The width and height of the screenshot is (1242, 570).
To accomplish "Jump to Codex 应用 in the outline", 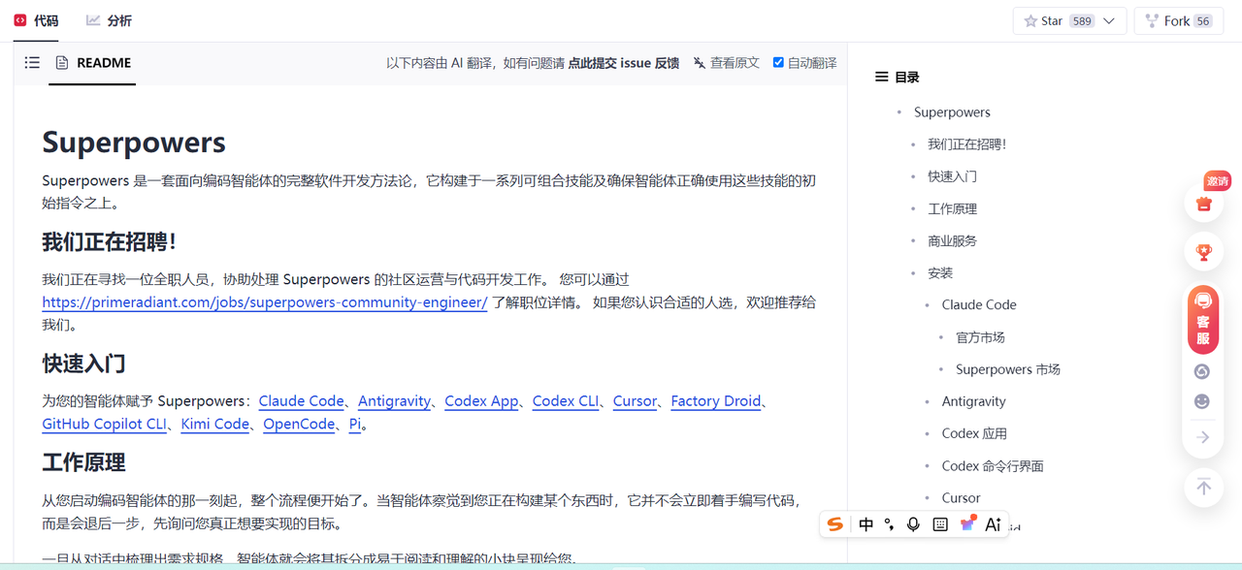I will 974,433.
